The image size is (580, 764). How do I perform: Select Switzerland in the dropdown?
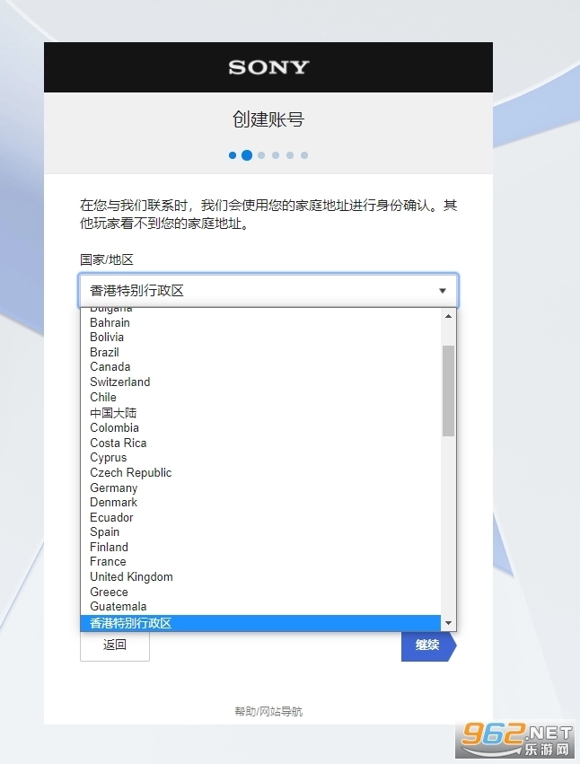pos(119,382)
